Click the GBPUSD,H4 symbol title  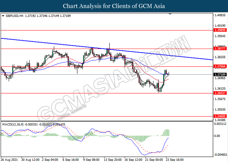point(14,16)
